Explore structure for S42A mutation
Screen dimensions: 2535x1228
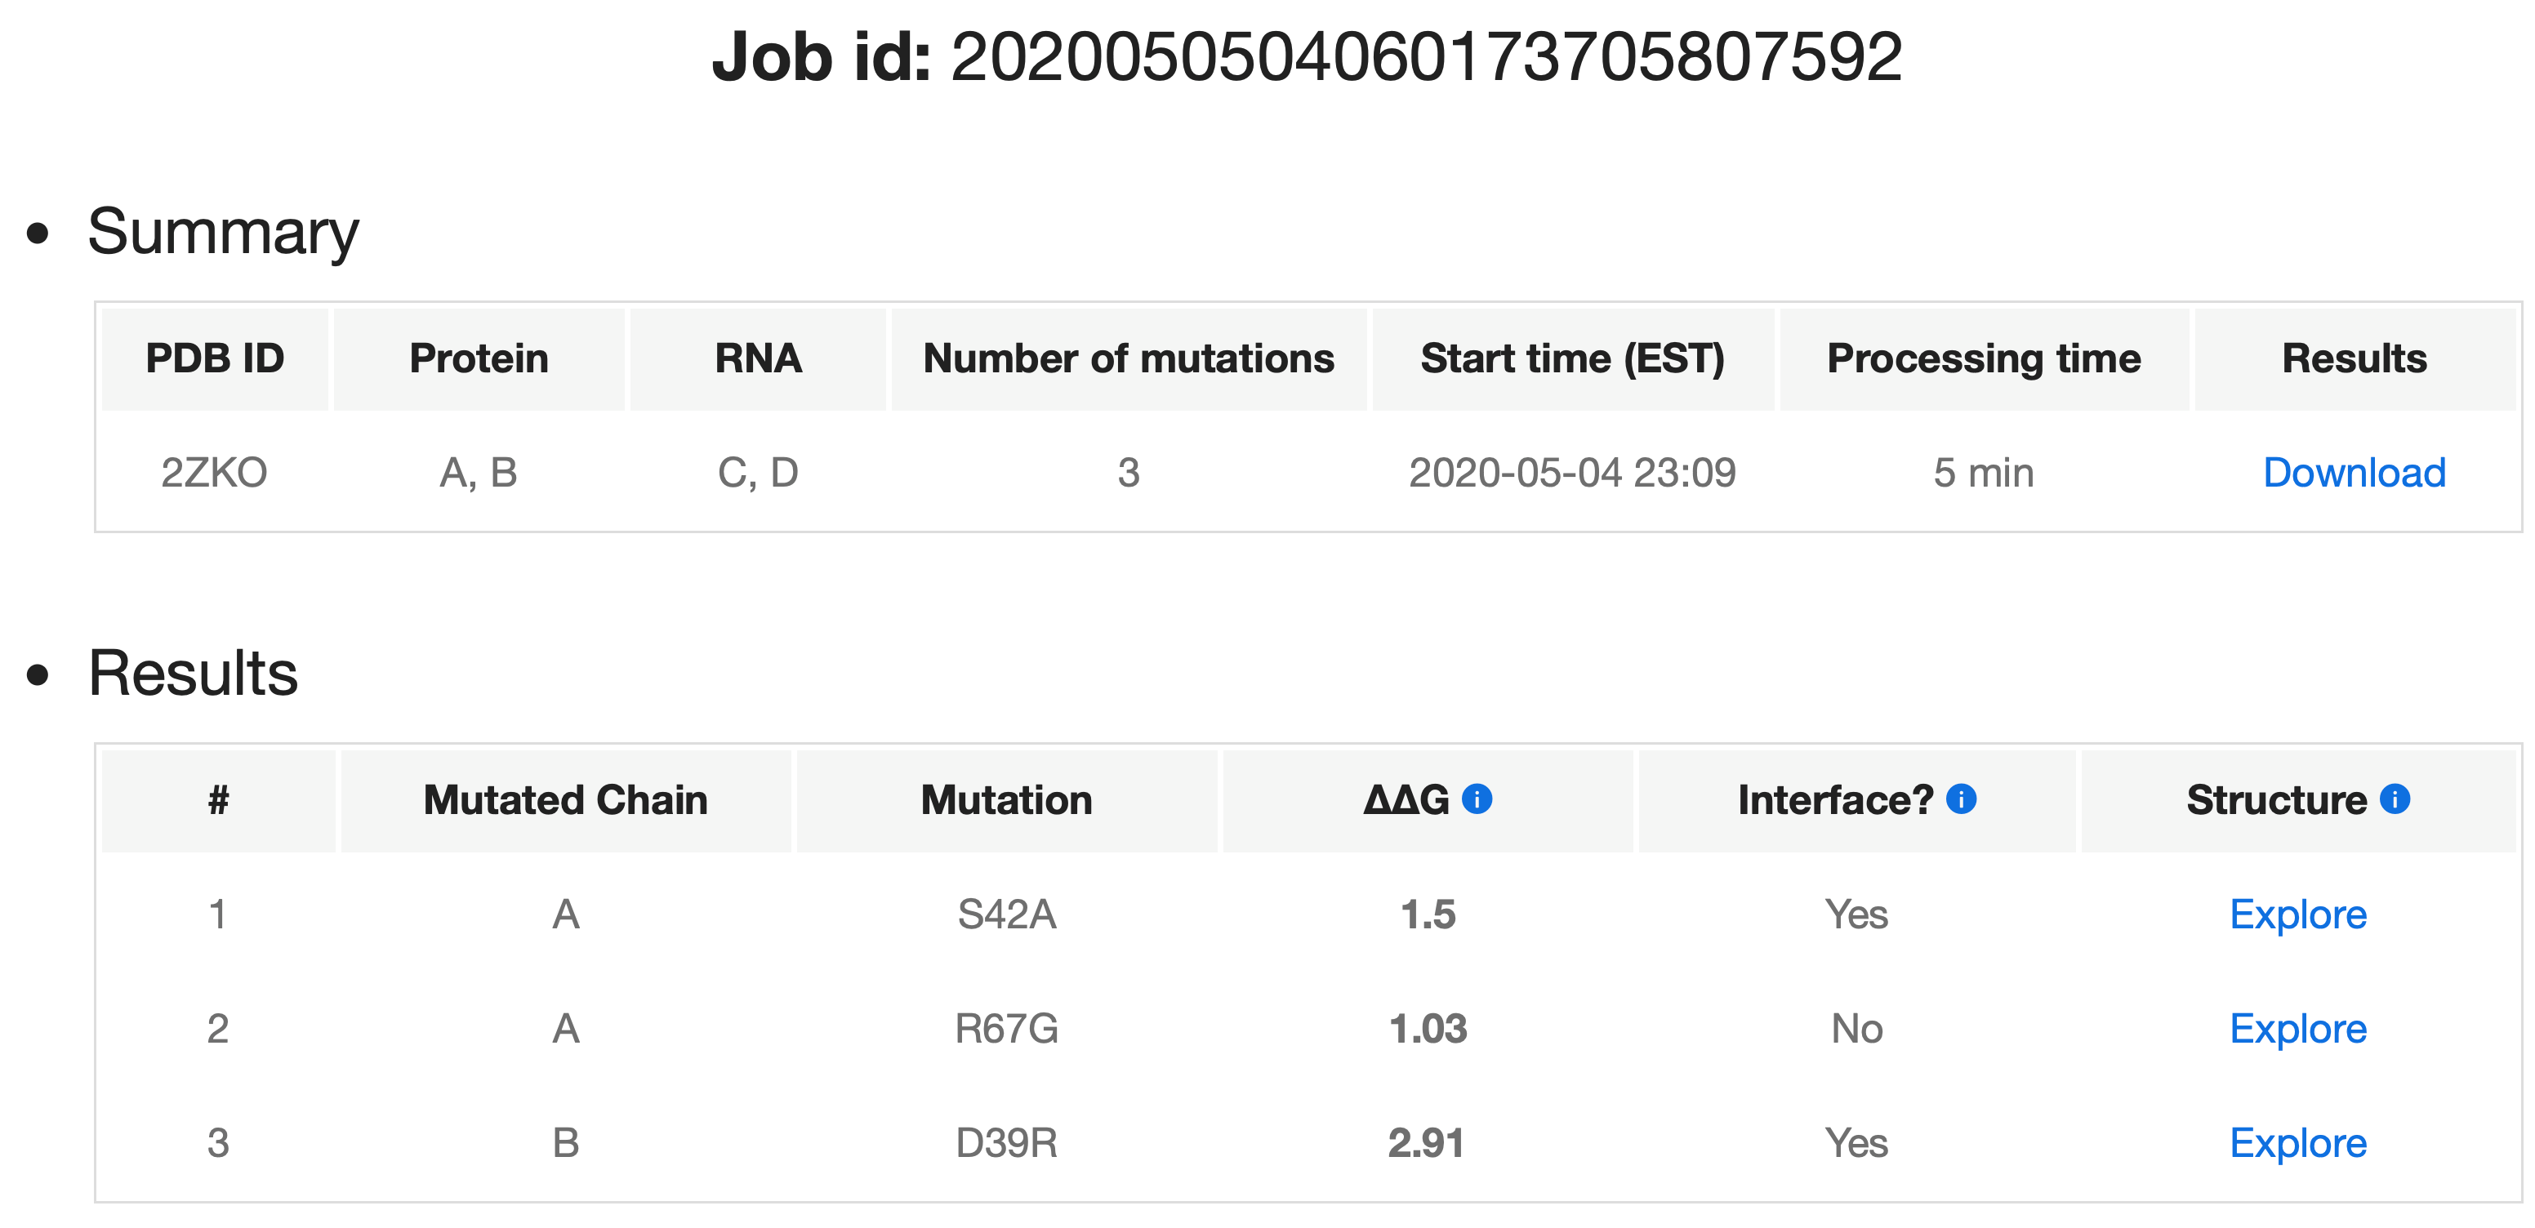pyautogui.click(x=2298, y=915)
